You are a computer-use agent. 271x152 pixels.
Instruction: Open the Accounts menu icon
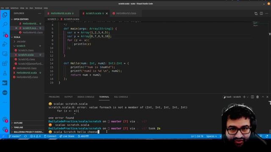click(x=5, y=119)
